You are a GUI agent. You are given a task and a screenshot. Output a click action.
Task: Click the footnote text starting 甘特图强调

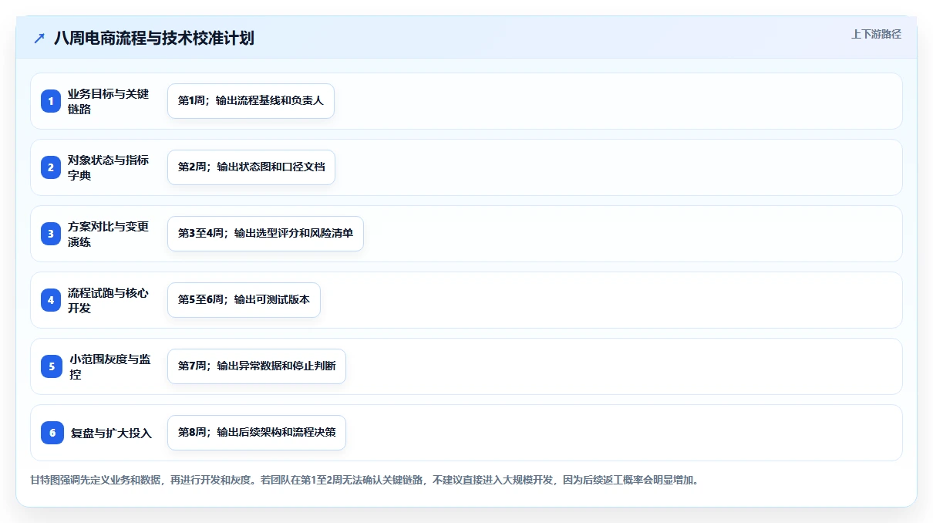(x=364, y=480)
